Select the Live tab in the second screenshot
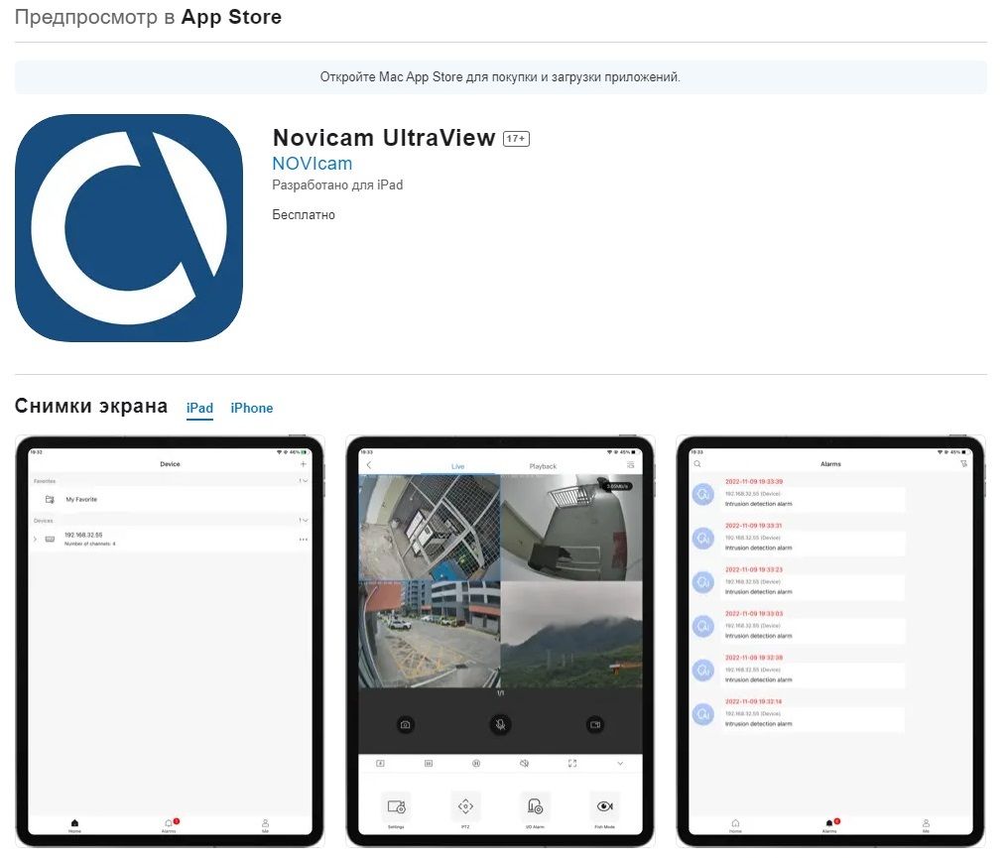 point(457,466)
